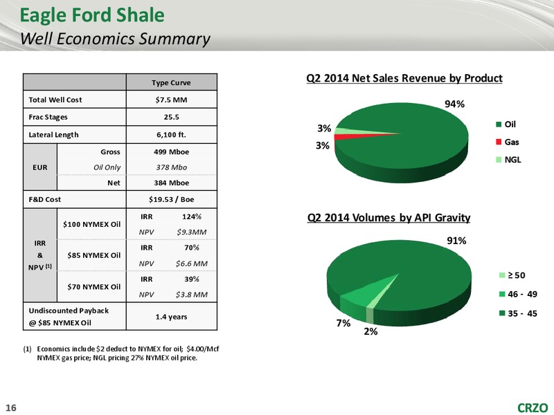Click the '$70 NYMEX Oil' scenario label

pos(94,287)
